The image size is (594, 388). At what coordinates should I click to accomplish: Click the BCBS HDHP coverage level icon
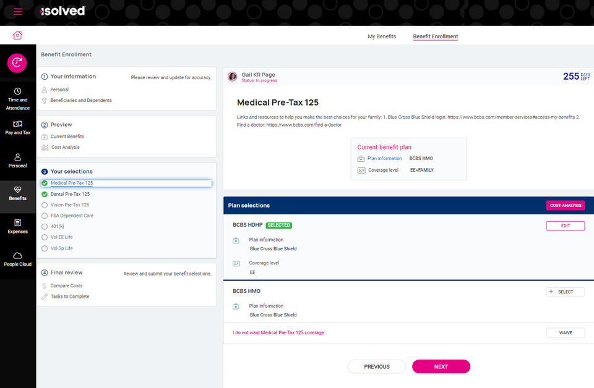[x=236, y=264]
